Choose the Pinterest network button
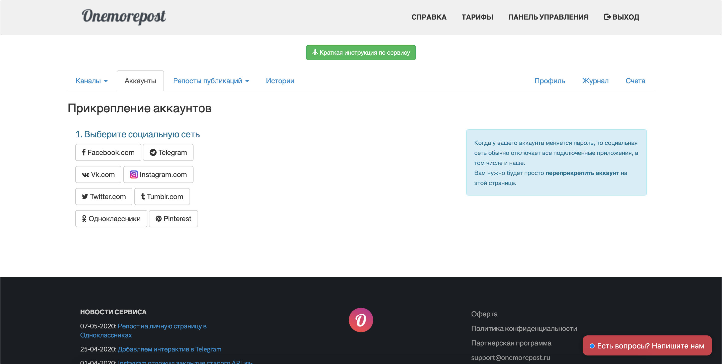722x364 pixels. (173, 219)
